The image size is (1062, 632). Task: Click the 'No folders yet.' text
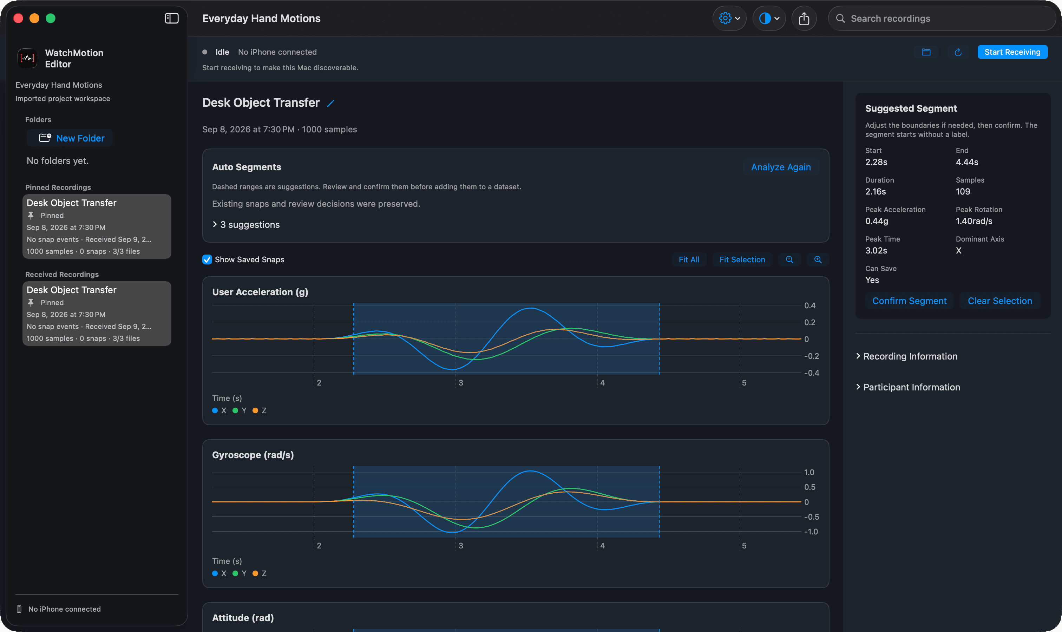coord(58,160)
